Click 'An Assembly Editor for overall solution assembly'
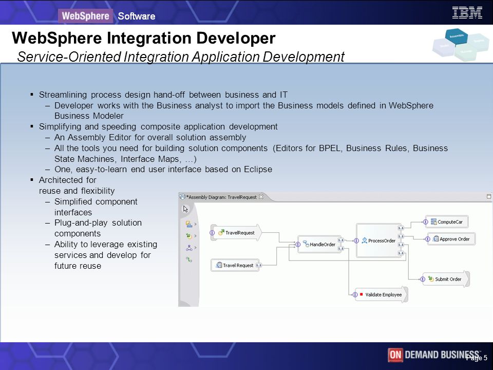The image size is (493, 370). (150, 138)
